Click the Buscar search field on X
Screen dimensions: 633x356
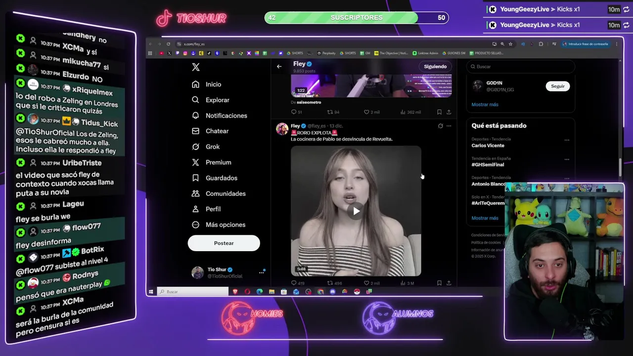coord(521,67)
